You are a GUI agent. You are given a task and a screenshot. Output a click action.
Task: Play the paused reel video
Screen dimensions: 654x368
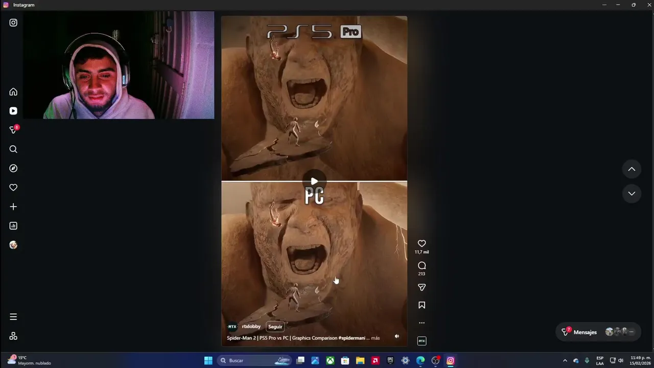[x=314, y=181]
